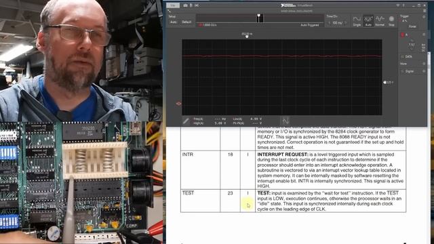
Task: Click the Auto setup button
Action: click(174, 22)
